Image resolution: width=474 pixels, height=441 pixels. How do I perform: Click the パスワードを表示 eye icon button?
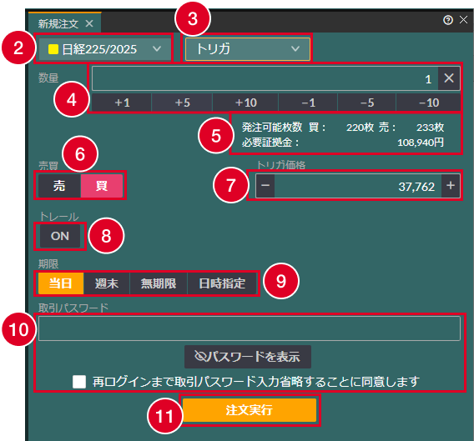coord(248,357)
